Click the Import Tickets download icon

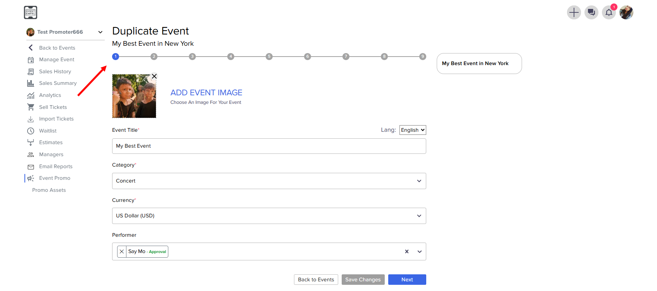coord(31,119)
